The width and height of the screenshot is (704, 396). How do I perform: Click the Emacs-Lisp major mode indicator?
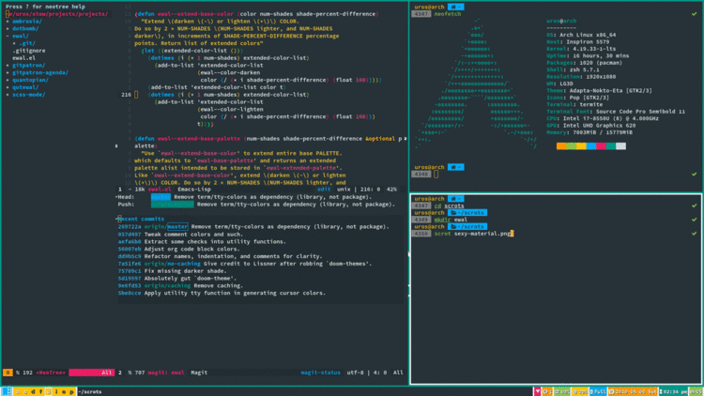coord(194,190)
